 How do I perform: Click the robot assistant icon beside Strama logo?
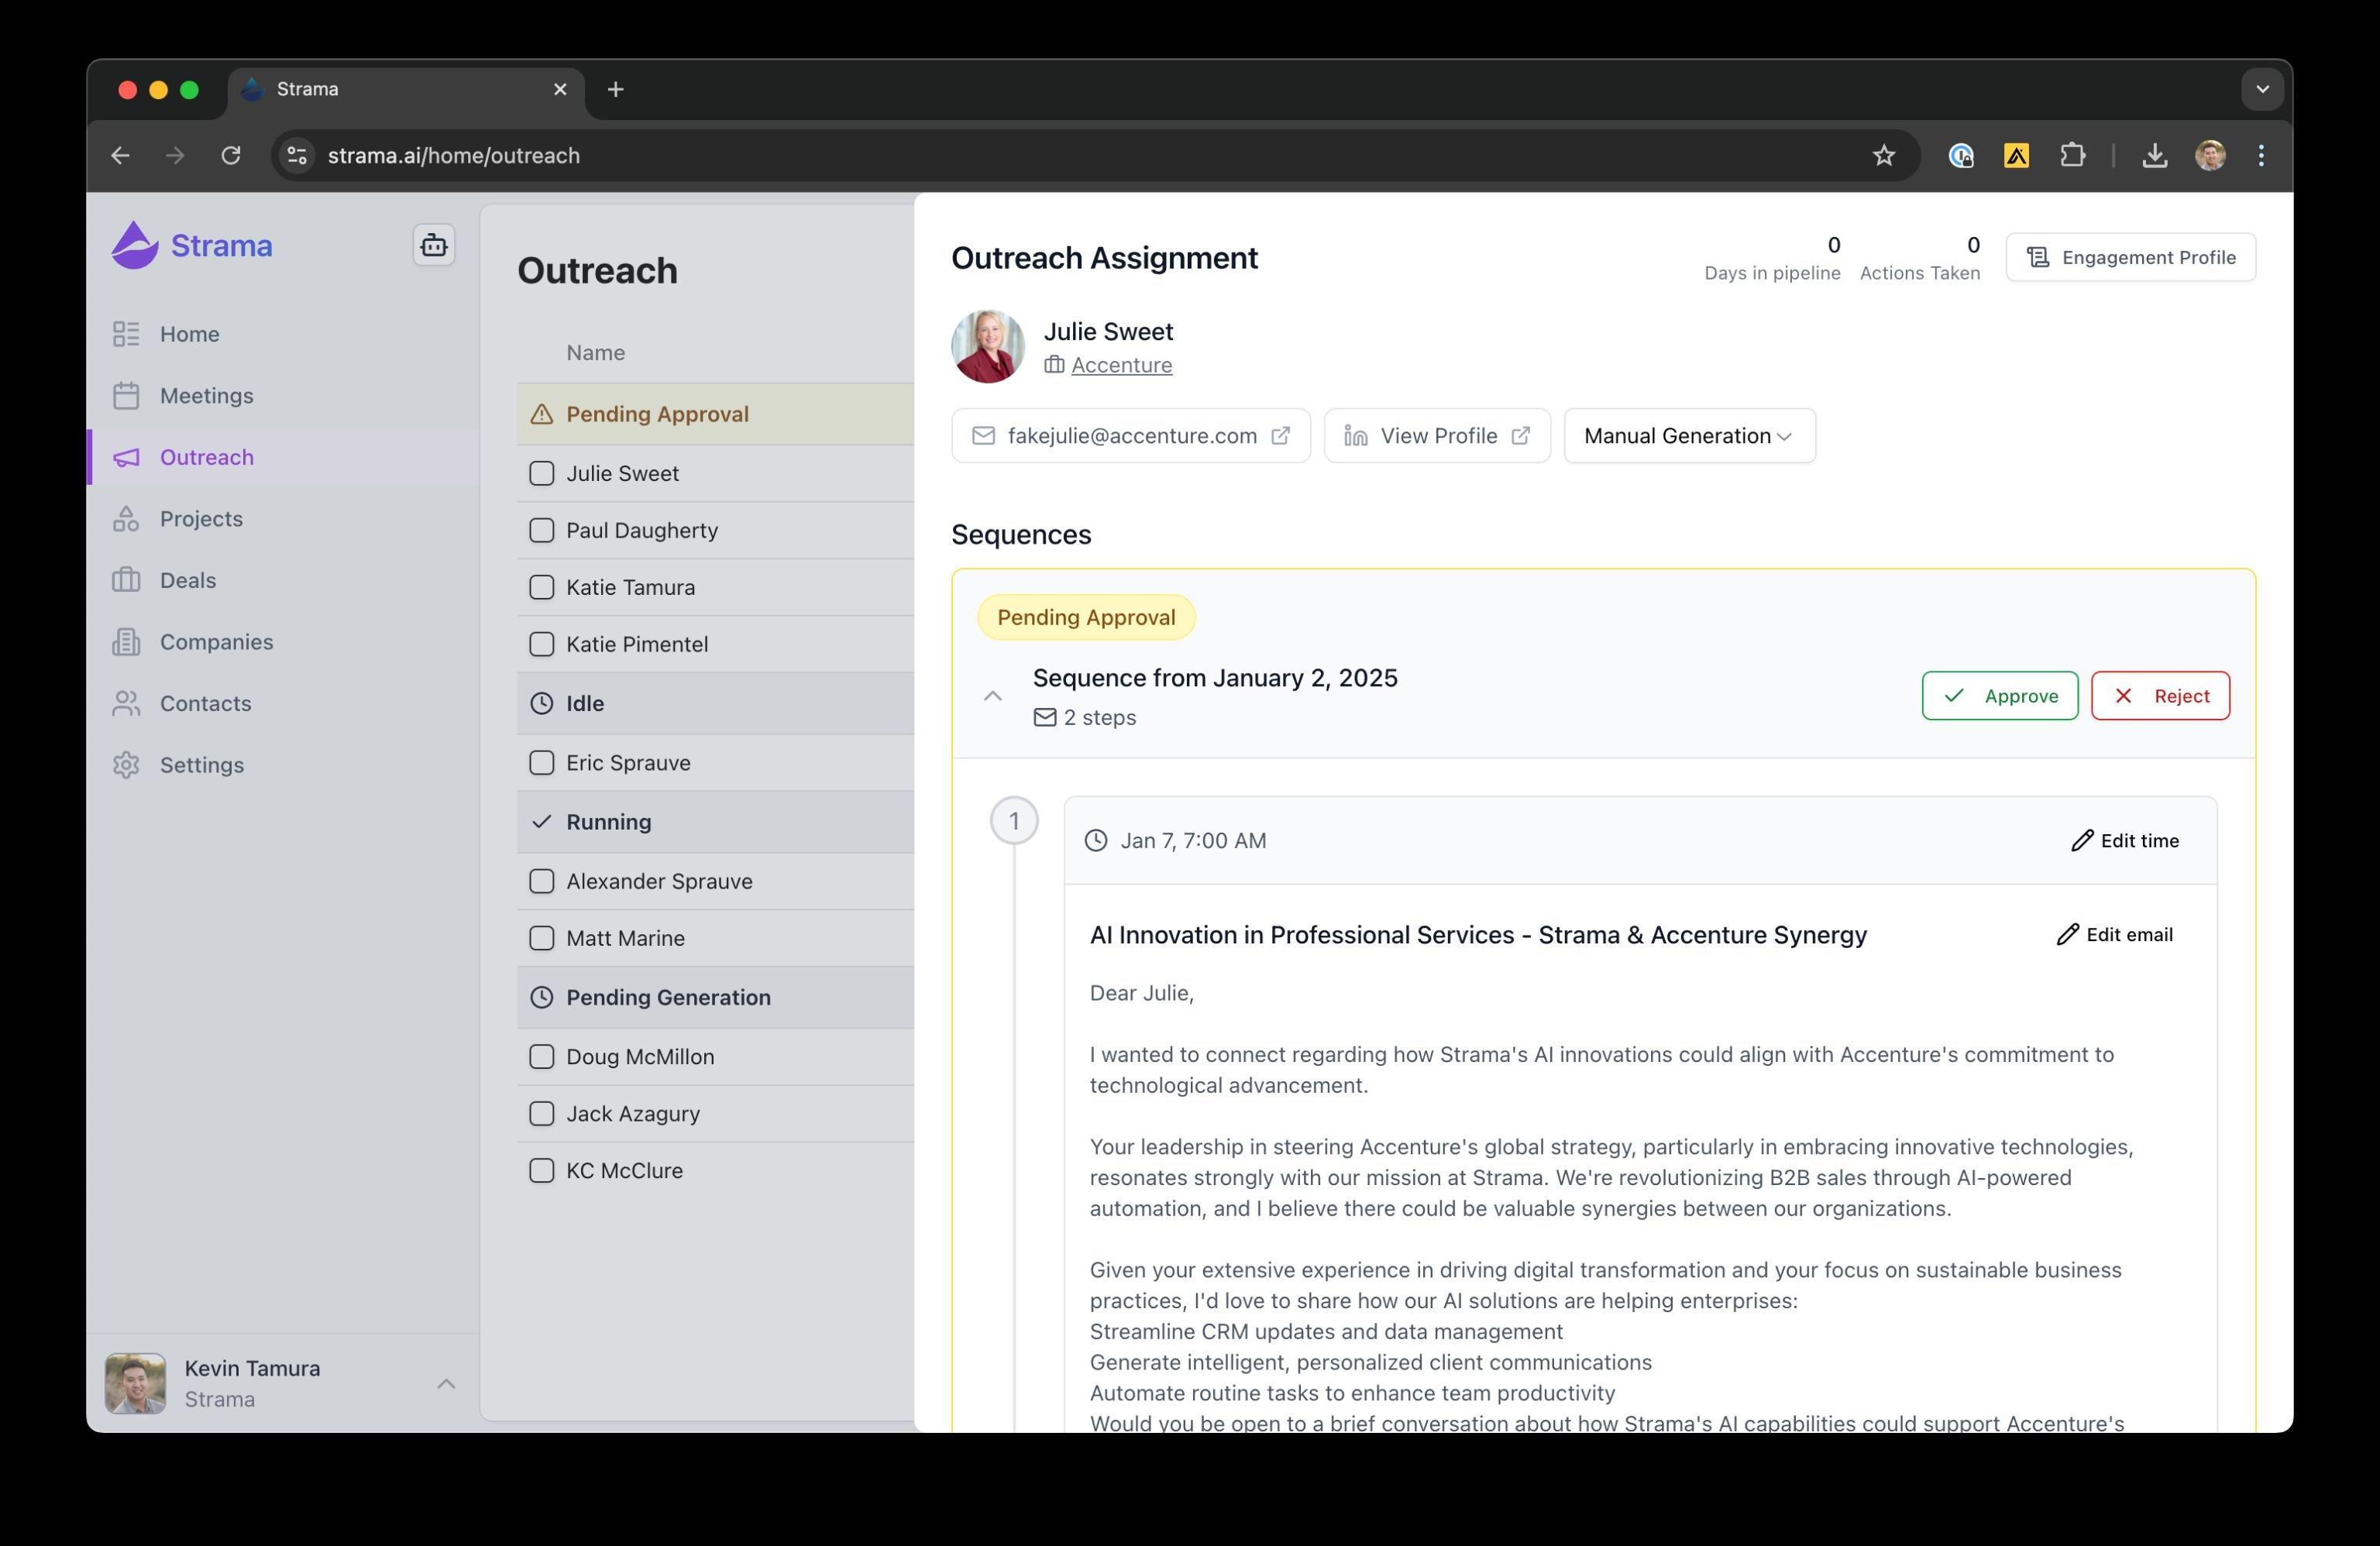point(434,245)
